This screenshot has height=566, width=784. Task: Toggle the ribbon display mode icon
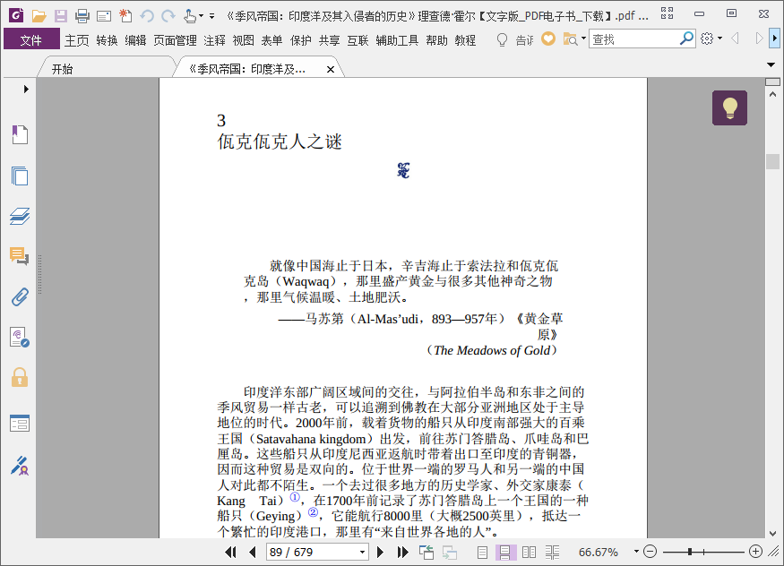(x=667, y=14)
